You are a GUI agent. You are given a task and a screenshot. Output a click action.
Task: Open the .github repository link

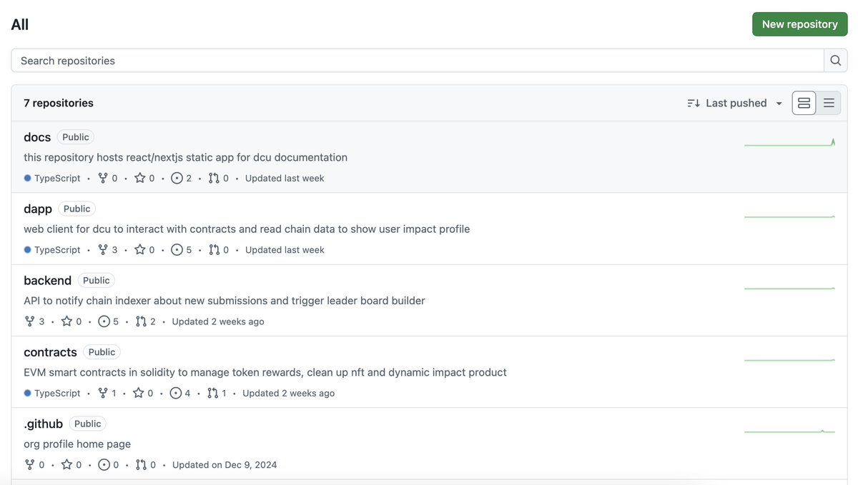44,424
